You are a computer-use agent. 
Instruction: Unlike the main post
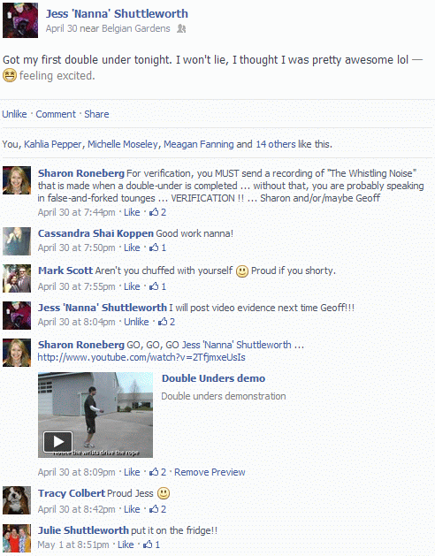[14, 114]
